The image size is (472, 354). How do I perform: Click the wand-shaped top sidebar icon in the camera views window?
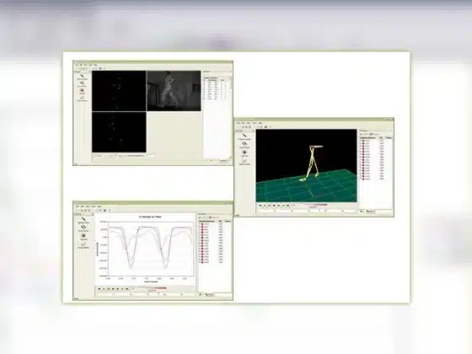tap(82, 76)
